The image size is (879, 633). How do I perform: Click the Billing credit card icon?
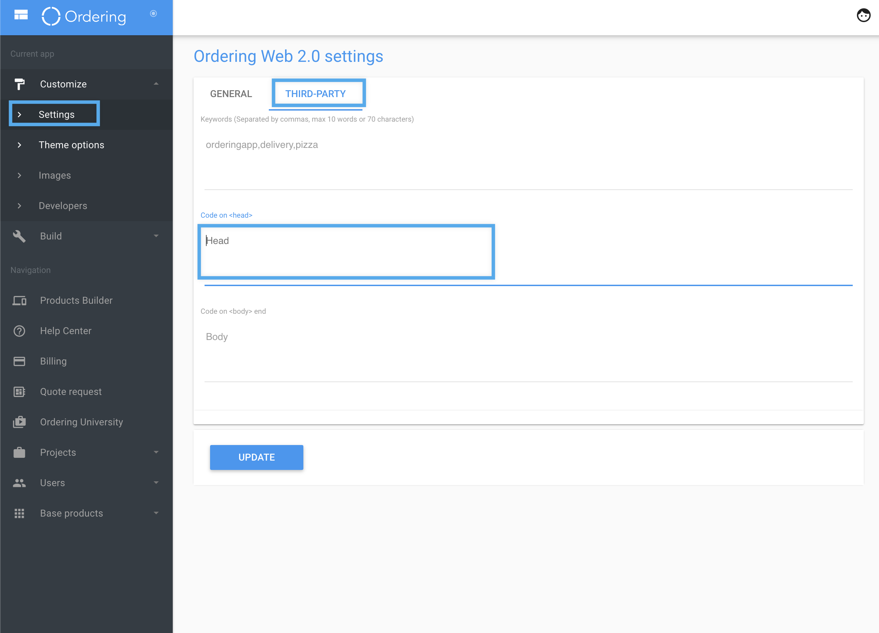coord(19,361)
